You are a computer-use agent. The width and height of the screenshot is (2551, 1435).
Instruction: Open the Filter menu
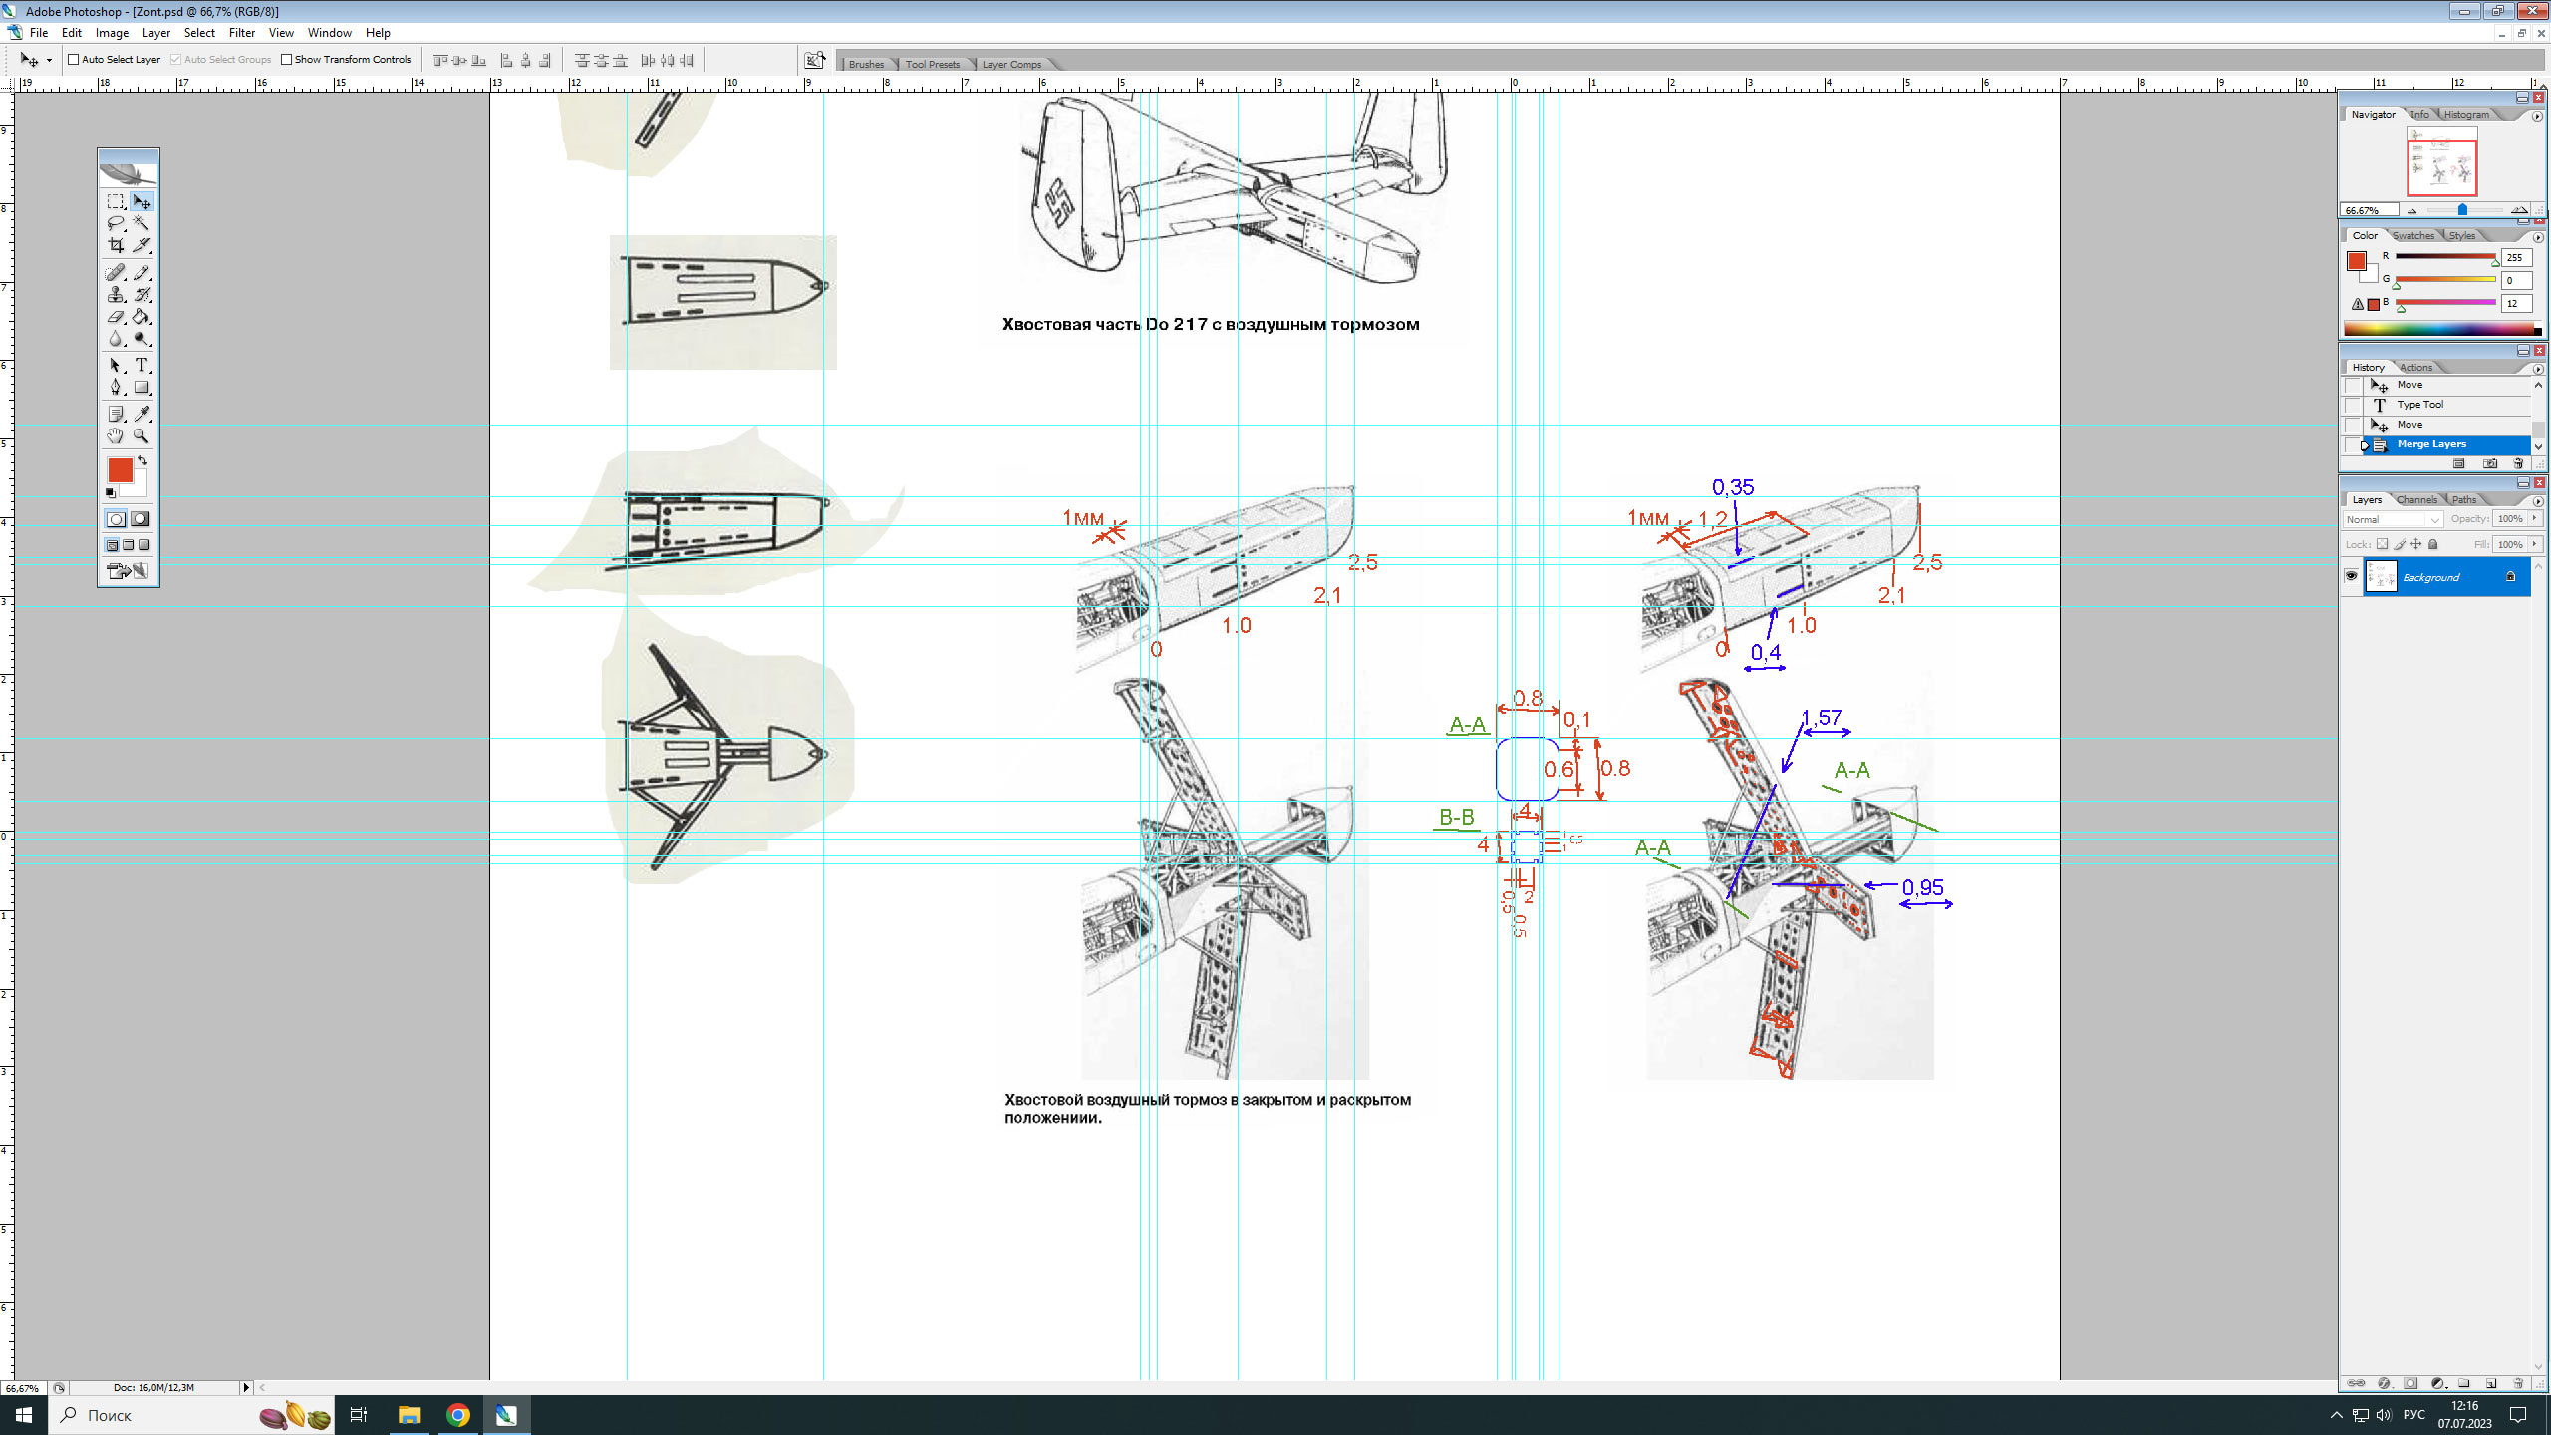(242, 33)
